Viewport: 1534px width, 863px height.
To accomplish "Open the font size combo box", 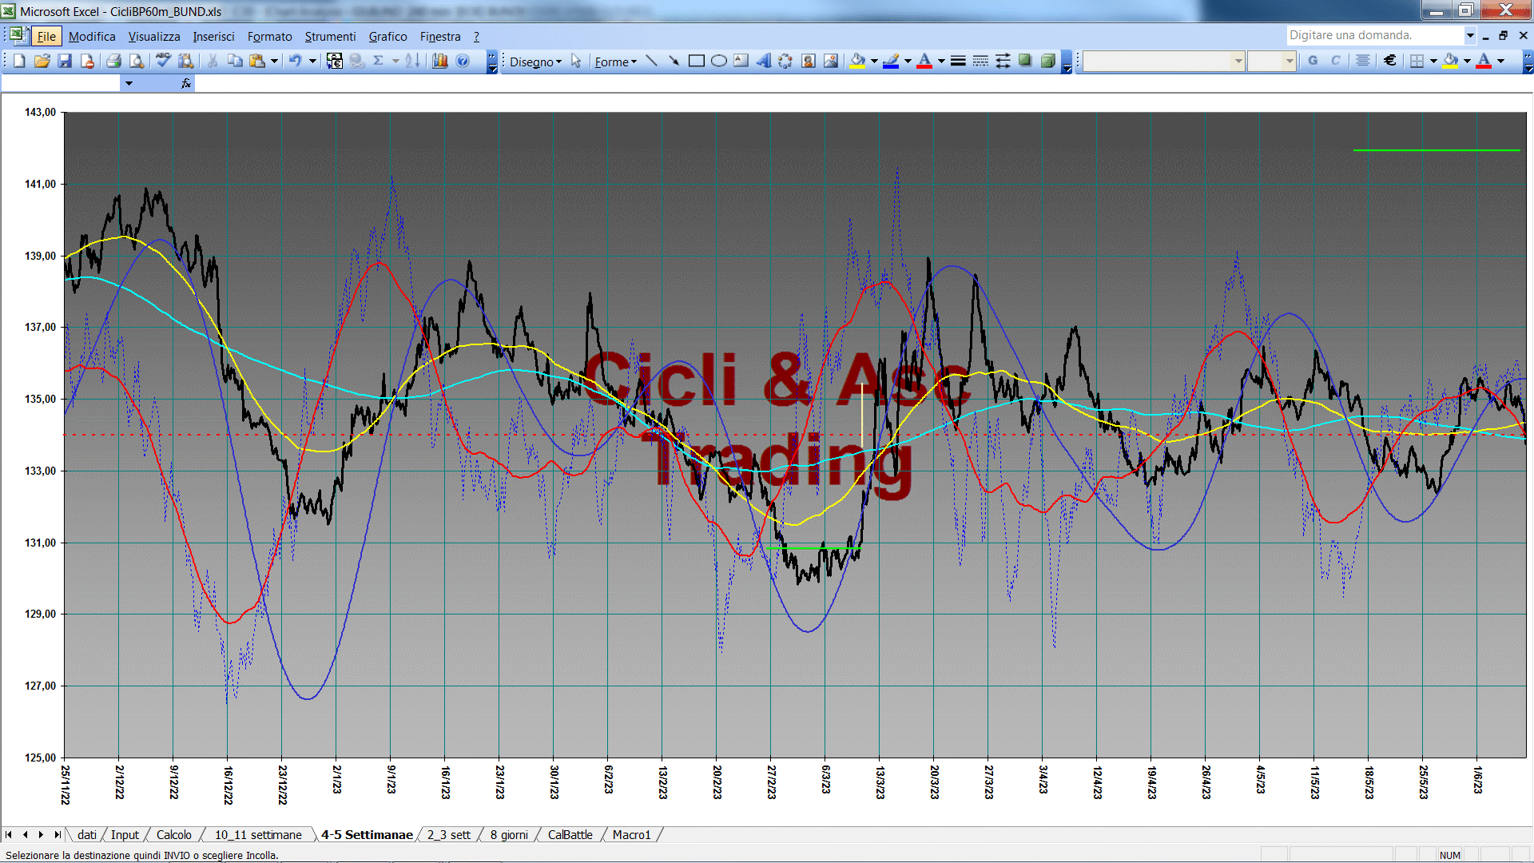I will [1271, 61].
